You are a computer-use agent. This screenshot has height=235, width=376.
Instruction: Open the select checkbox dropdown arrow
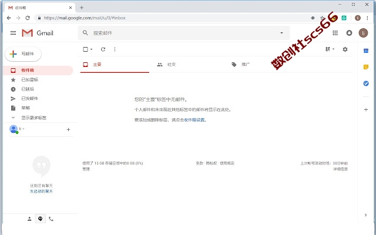pos(92,49)
